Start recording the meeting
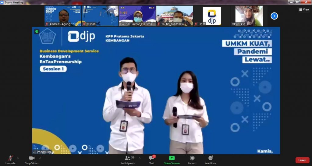Image resolution: width=312 pixels, height=166 pixels. 192,160
